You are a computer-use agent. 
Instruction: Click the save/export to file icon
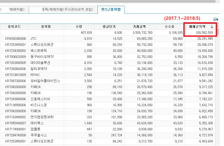[x=215, y=19]
